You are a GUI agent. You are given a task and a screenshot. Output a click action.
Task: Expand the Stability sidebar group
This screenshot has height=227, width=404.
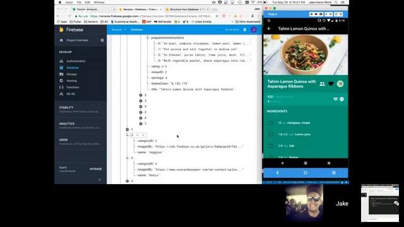click(x=80, y=109)
